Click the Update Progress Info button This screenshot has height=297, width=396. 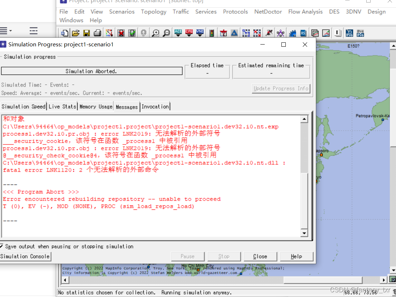click(x=281, y=89)
